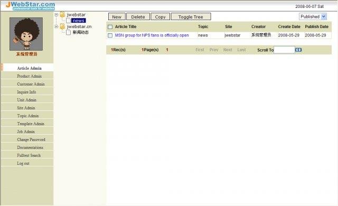Click the Topic column header
Image resolution: width=338 pixels, height=206 pixels.
pyautogui.click(x=203, y=26)
